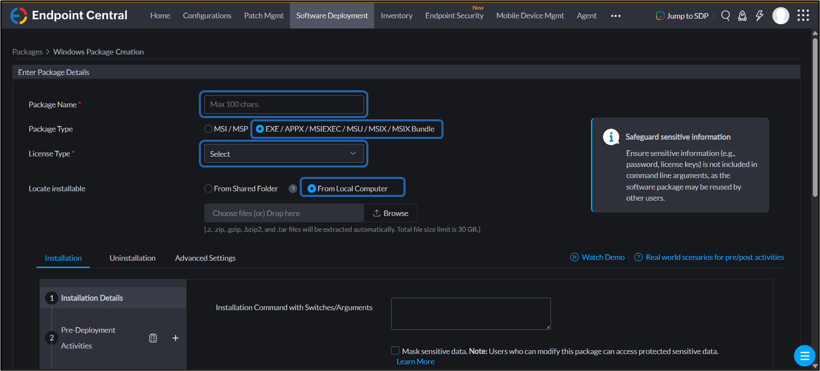Click the clipboard icon next to Pre-Deployment Activities
Viewport: 820px width, 371px height.
(153, 338)
